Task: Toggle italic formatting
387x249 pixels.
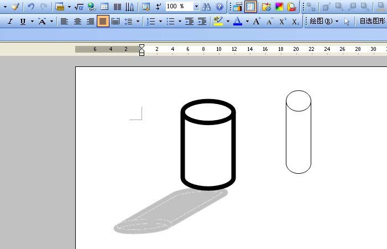Action: coord(10,22)
